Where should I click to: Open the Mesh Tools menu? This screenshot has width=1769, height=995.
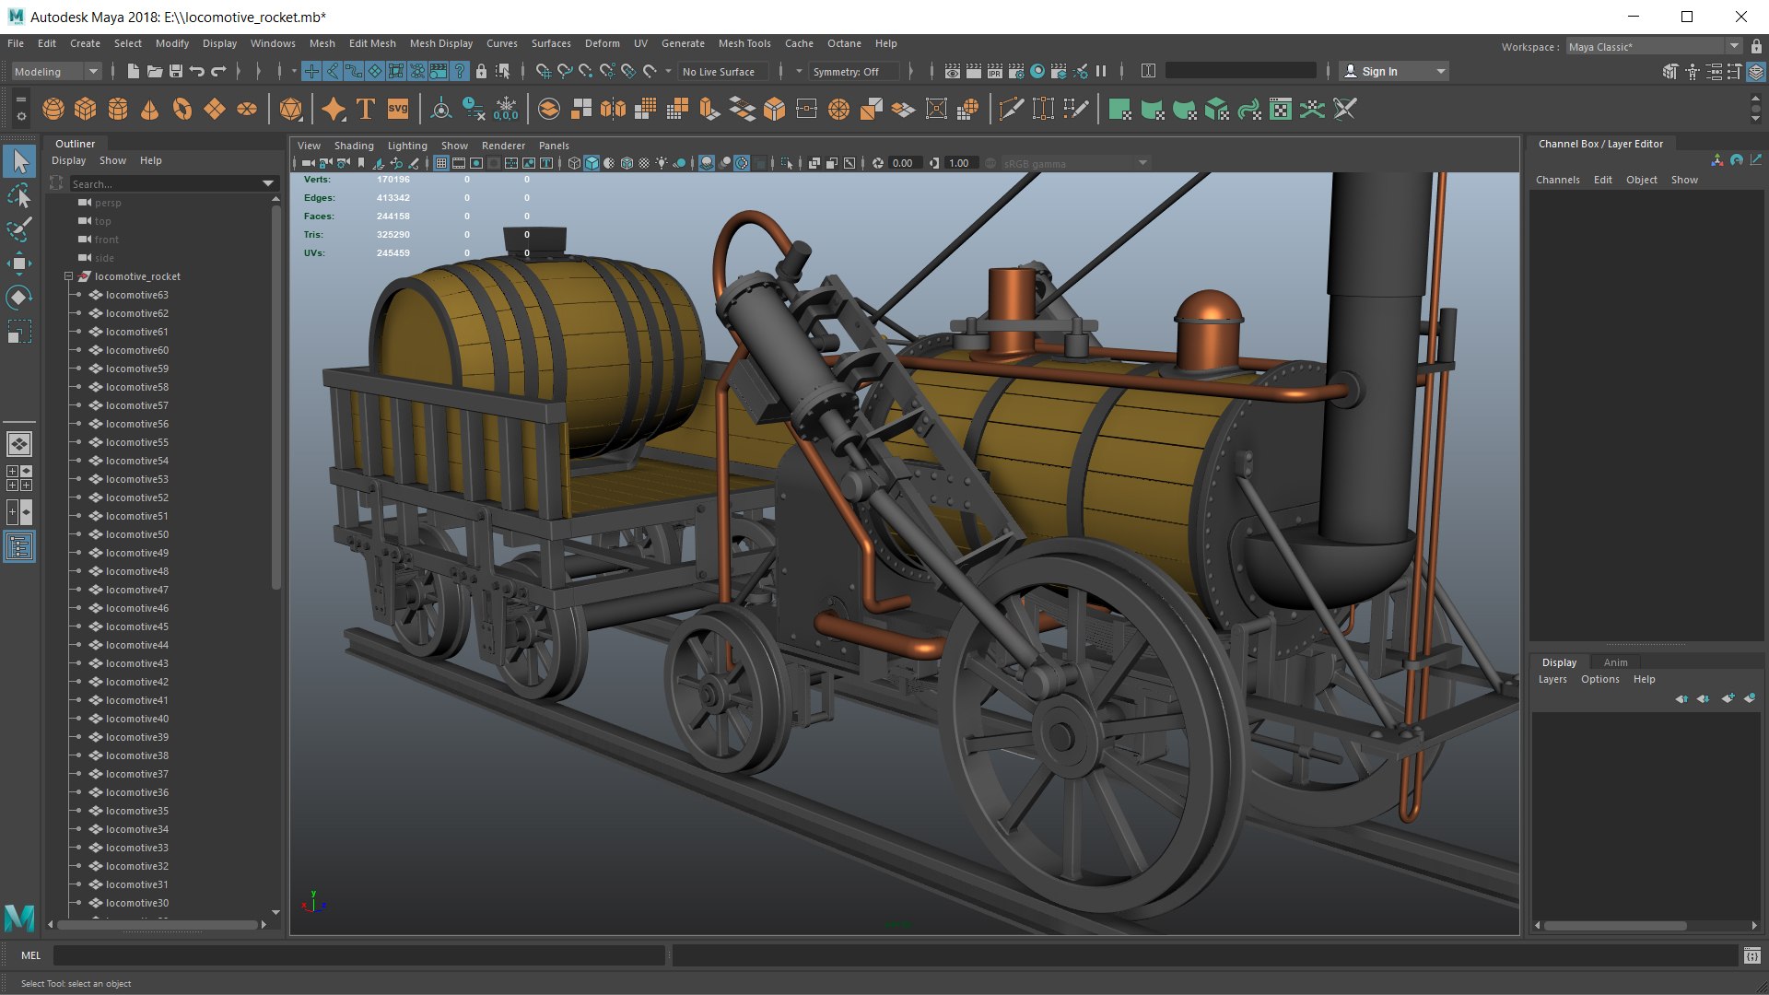[x=744, y=43]
